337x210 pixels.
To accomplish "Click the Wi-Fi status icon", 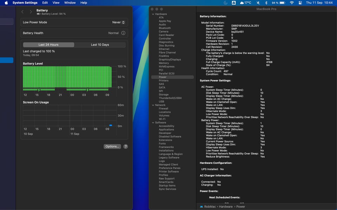I will [x=291, y=3].
